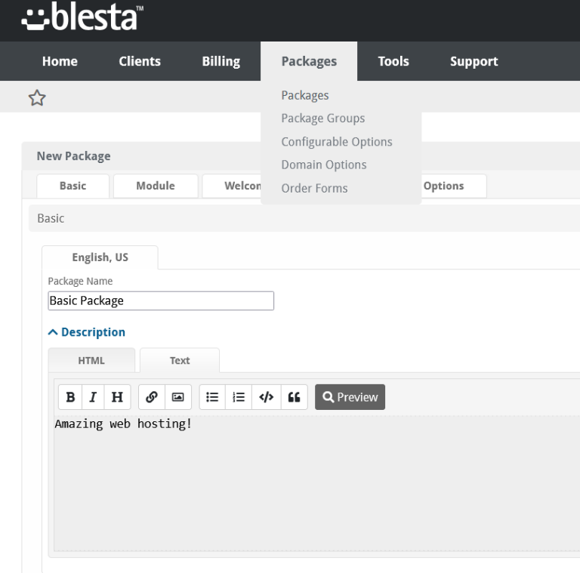Viewport: 580px width, 573px height.
Task: Open the Support menu
Action: click(x=474, y=61)
